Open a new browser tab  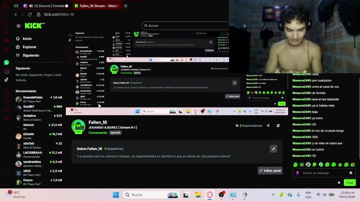point(126,6)
